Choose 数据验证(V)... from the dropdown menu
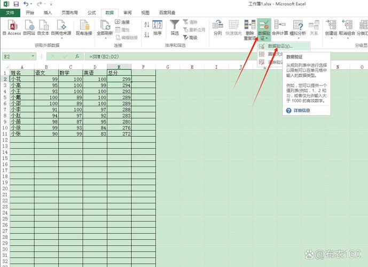This screenshot has width=368, height=267. pyautogui.click(x=284, y=46)
